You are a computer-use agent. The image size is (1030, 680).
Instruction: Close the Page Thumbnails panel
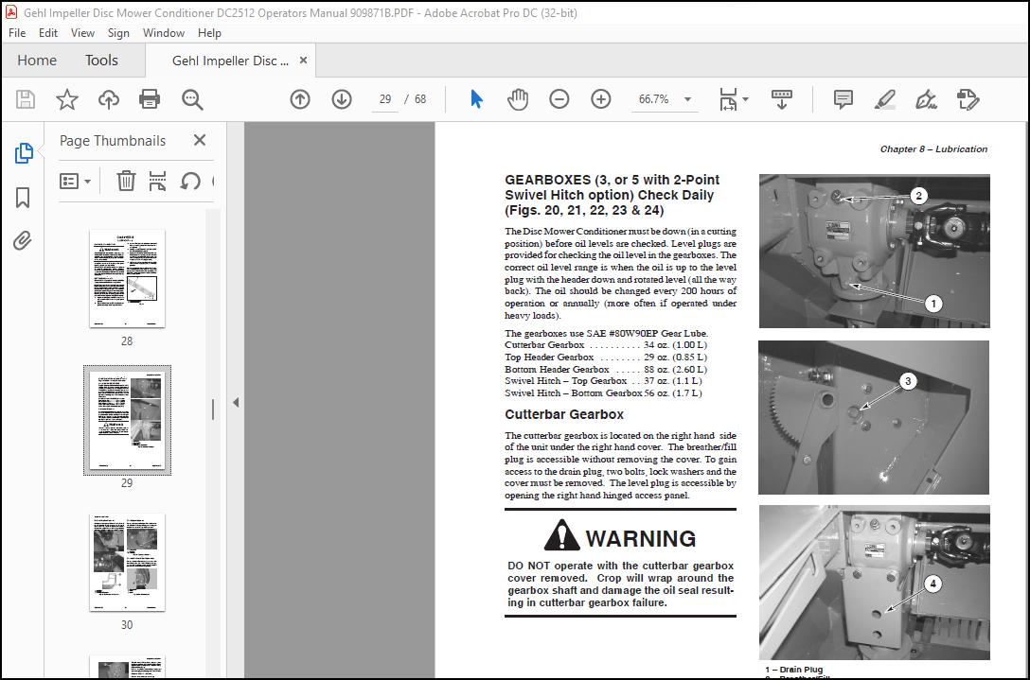click(x=200, y=140)
